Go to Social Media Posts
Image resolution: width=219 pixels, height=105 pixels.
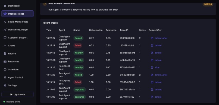coord(17,22)
